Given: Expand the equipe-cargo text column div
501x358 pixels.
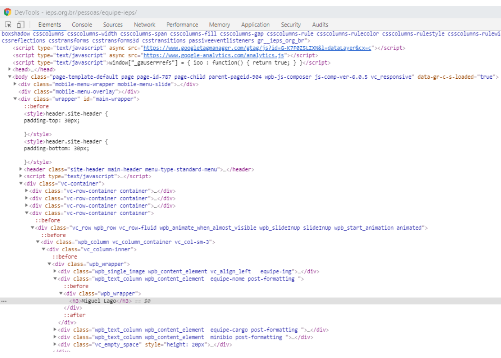Looking at the screenshot, I should click(55, 330).
